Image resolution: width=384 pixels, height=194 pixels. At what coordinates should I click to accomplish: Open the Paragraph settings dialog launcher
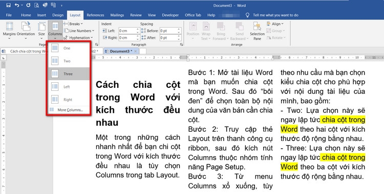pyautogui.click(x=181, y=44)
